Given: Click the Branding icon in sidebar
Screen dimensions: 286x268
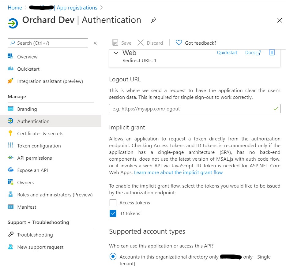Looking at the screenshot, I should tap(10, 109).
